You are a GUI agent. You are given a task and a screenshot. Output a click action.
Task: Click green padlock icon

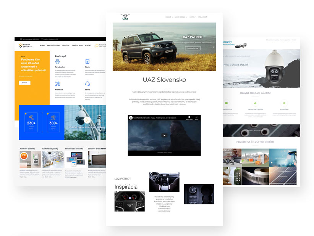point(255,103)
